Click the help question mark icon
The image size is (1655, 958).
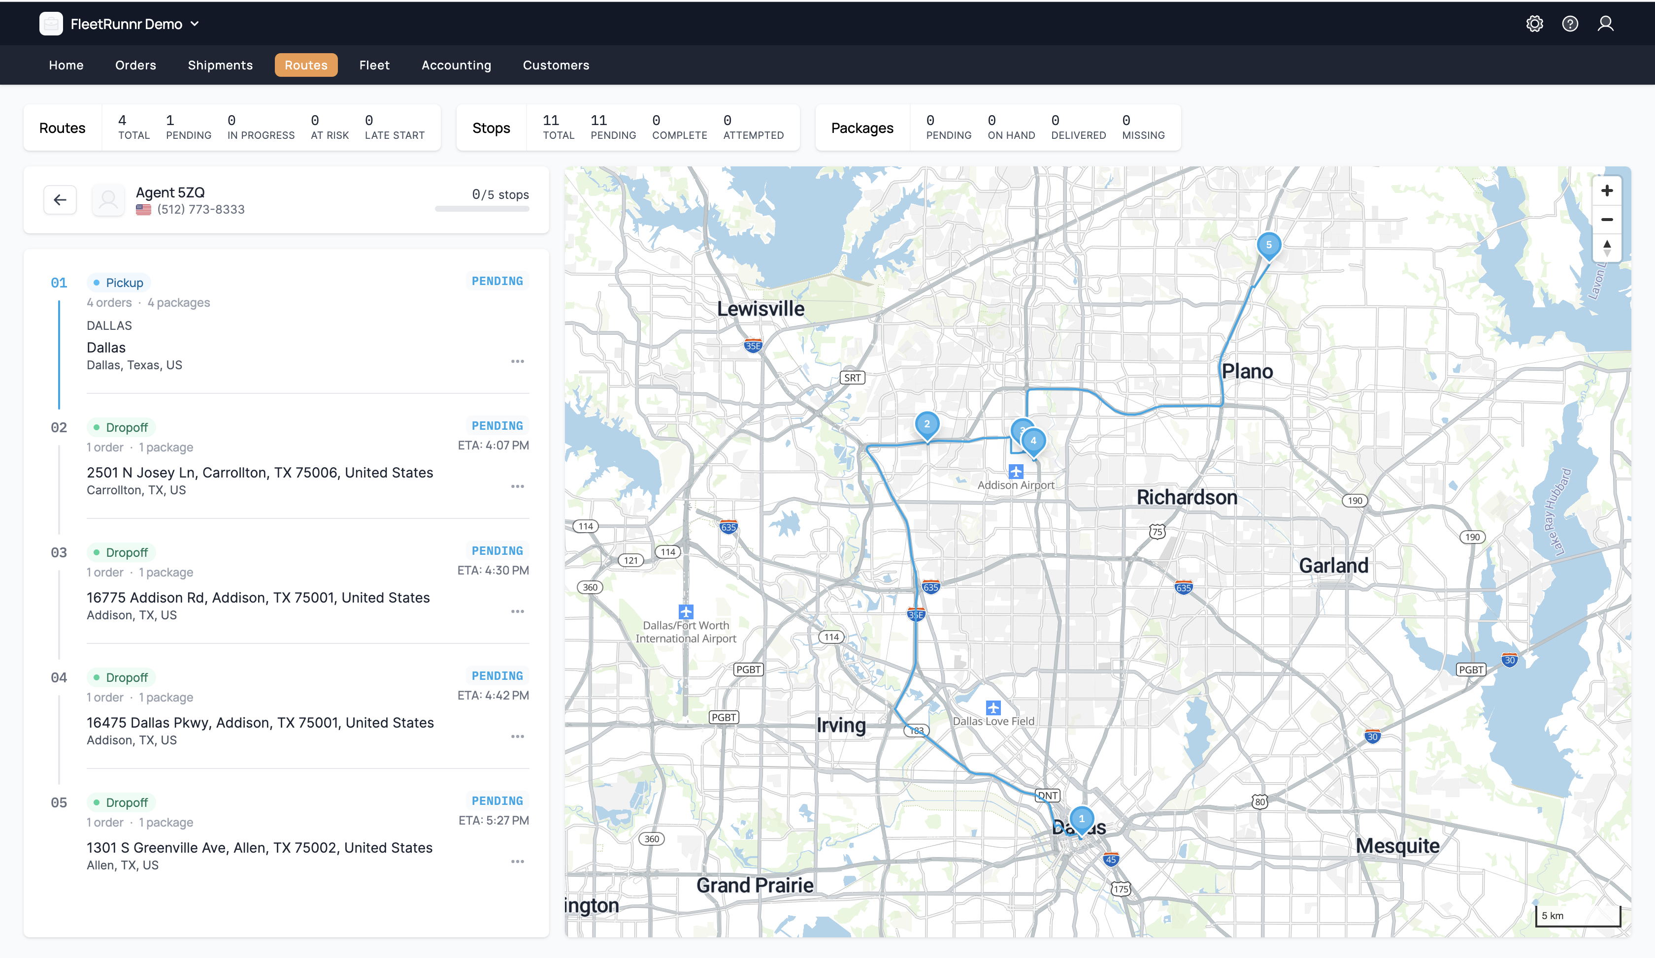1570,23
